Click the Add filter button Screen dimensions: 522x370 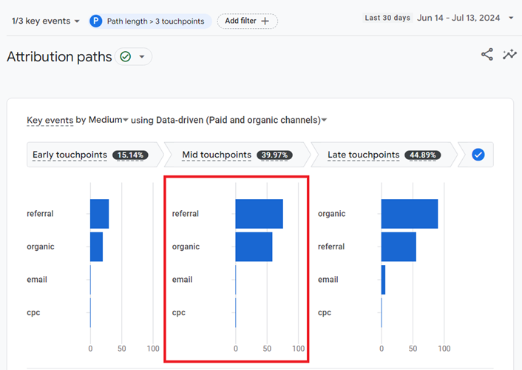248,21
